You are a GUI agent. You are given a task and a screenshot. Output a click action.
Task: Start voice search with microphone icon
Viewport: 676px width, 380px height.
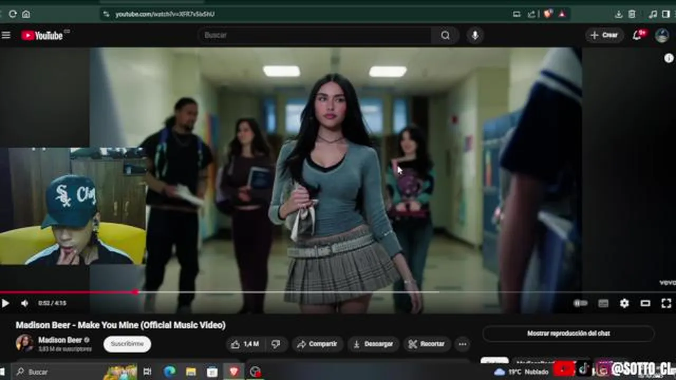click(475, 35)
